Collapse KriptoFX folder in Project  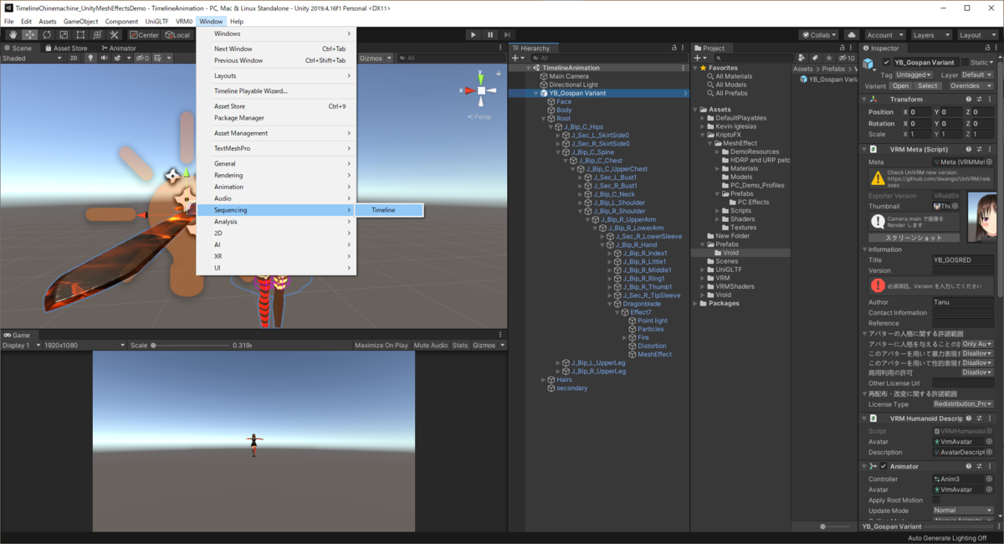click(703, 135)
